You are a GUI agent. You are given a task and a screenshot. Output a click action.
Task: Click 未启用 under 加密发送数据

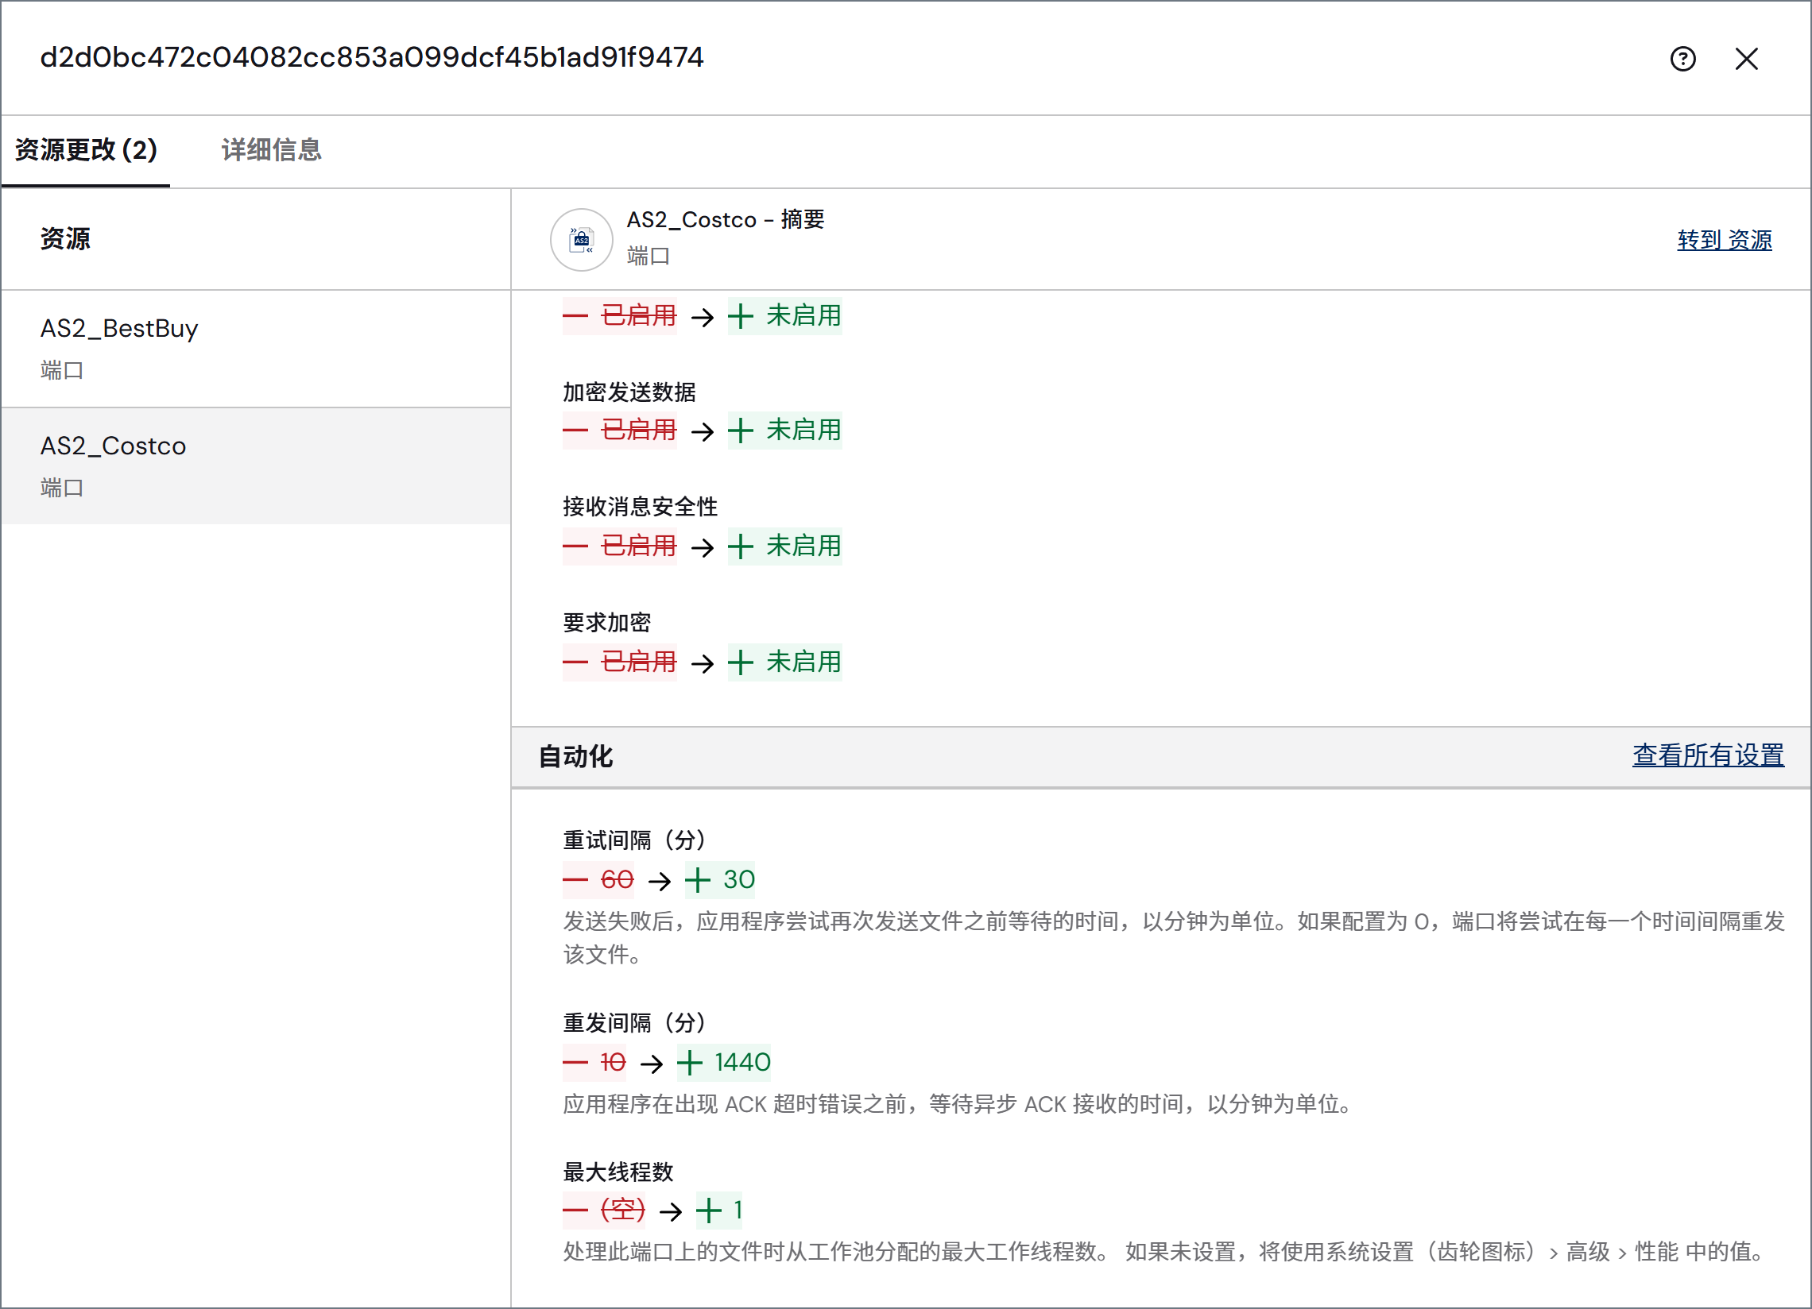[803, 431]
